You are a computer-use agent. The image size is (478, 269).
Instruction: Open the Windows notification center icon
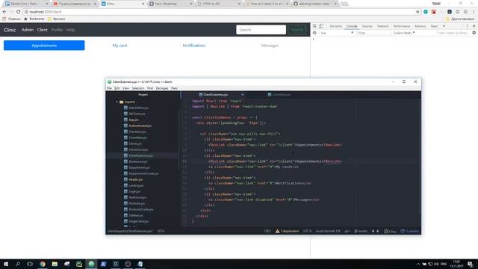pyautogui.click(x=470, y=264)
